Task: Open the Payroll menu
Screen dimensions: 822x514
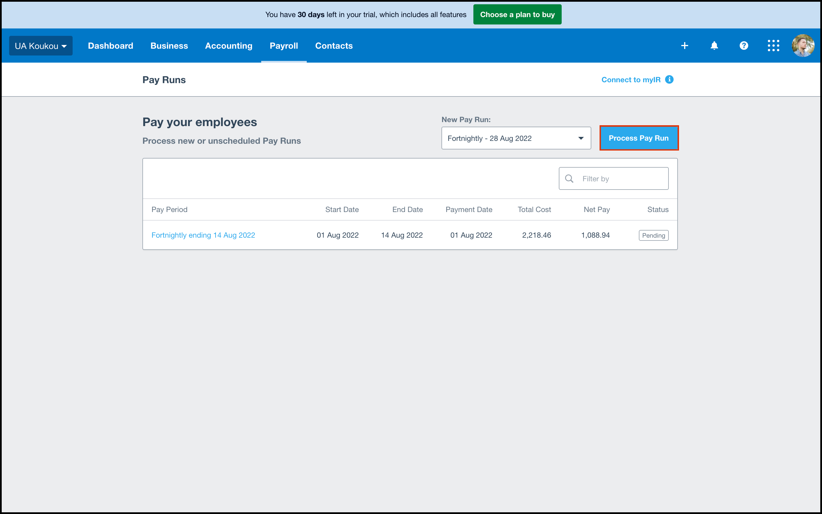Action: tap(284, 46)
